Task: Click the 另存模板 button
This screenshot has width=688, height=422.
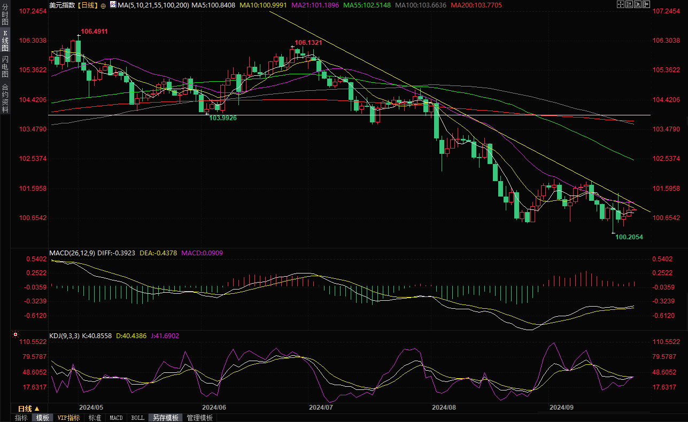Action: (165, 418)
